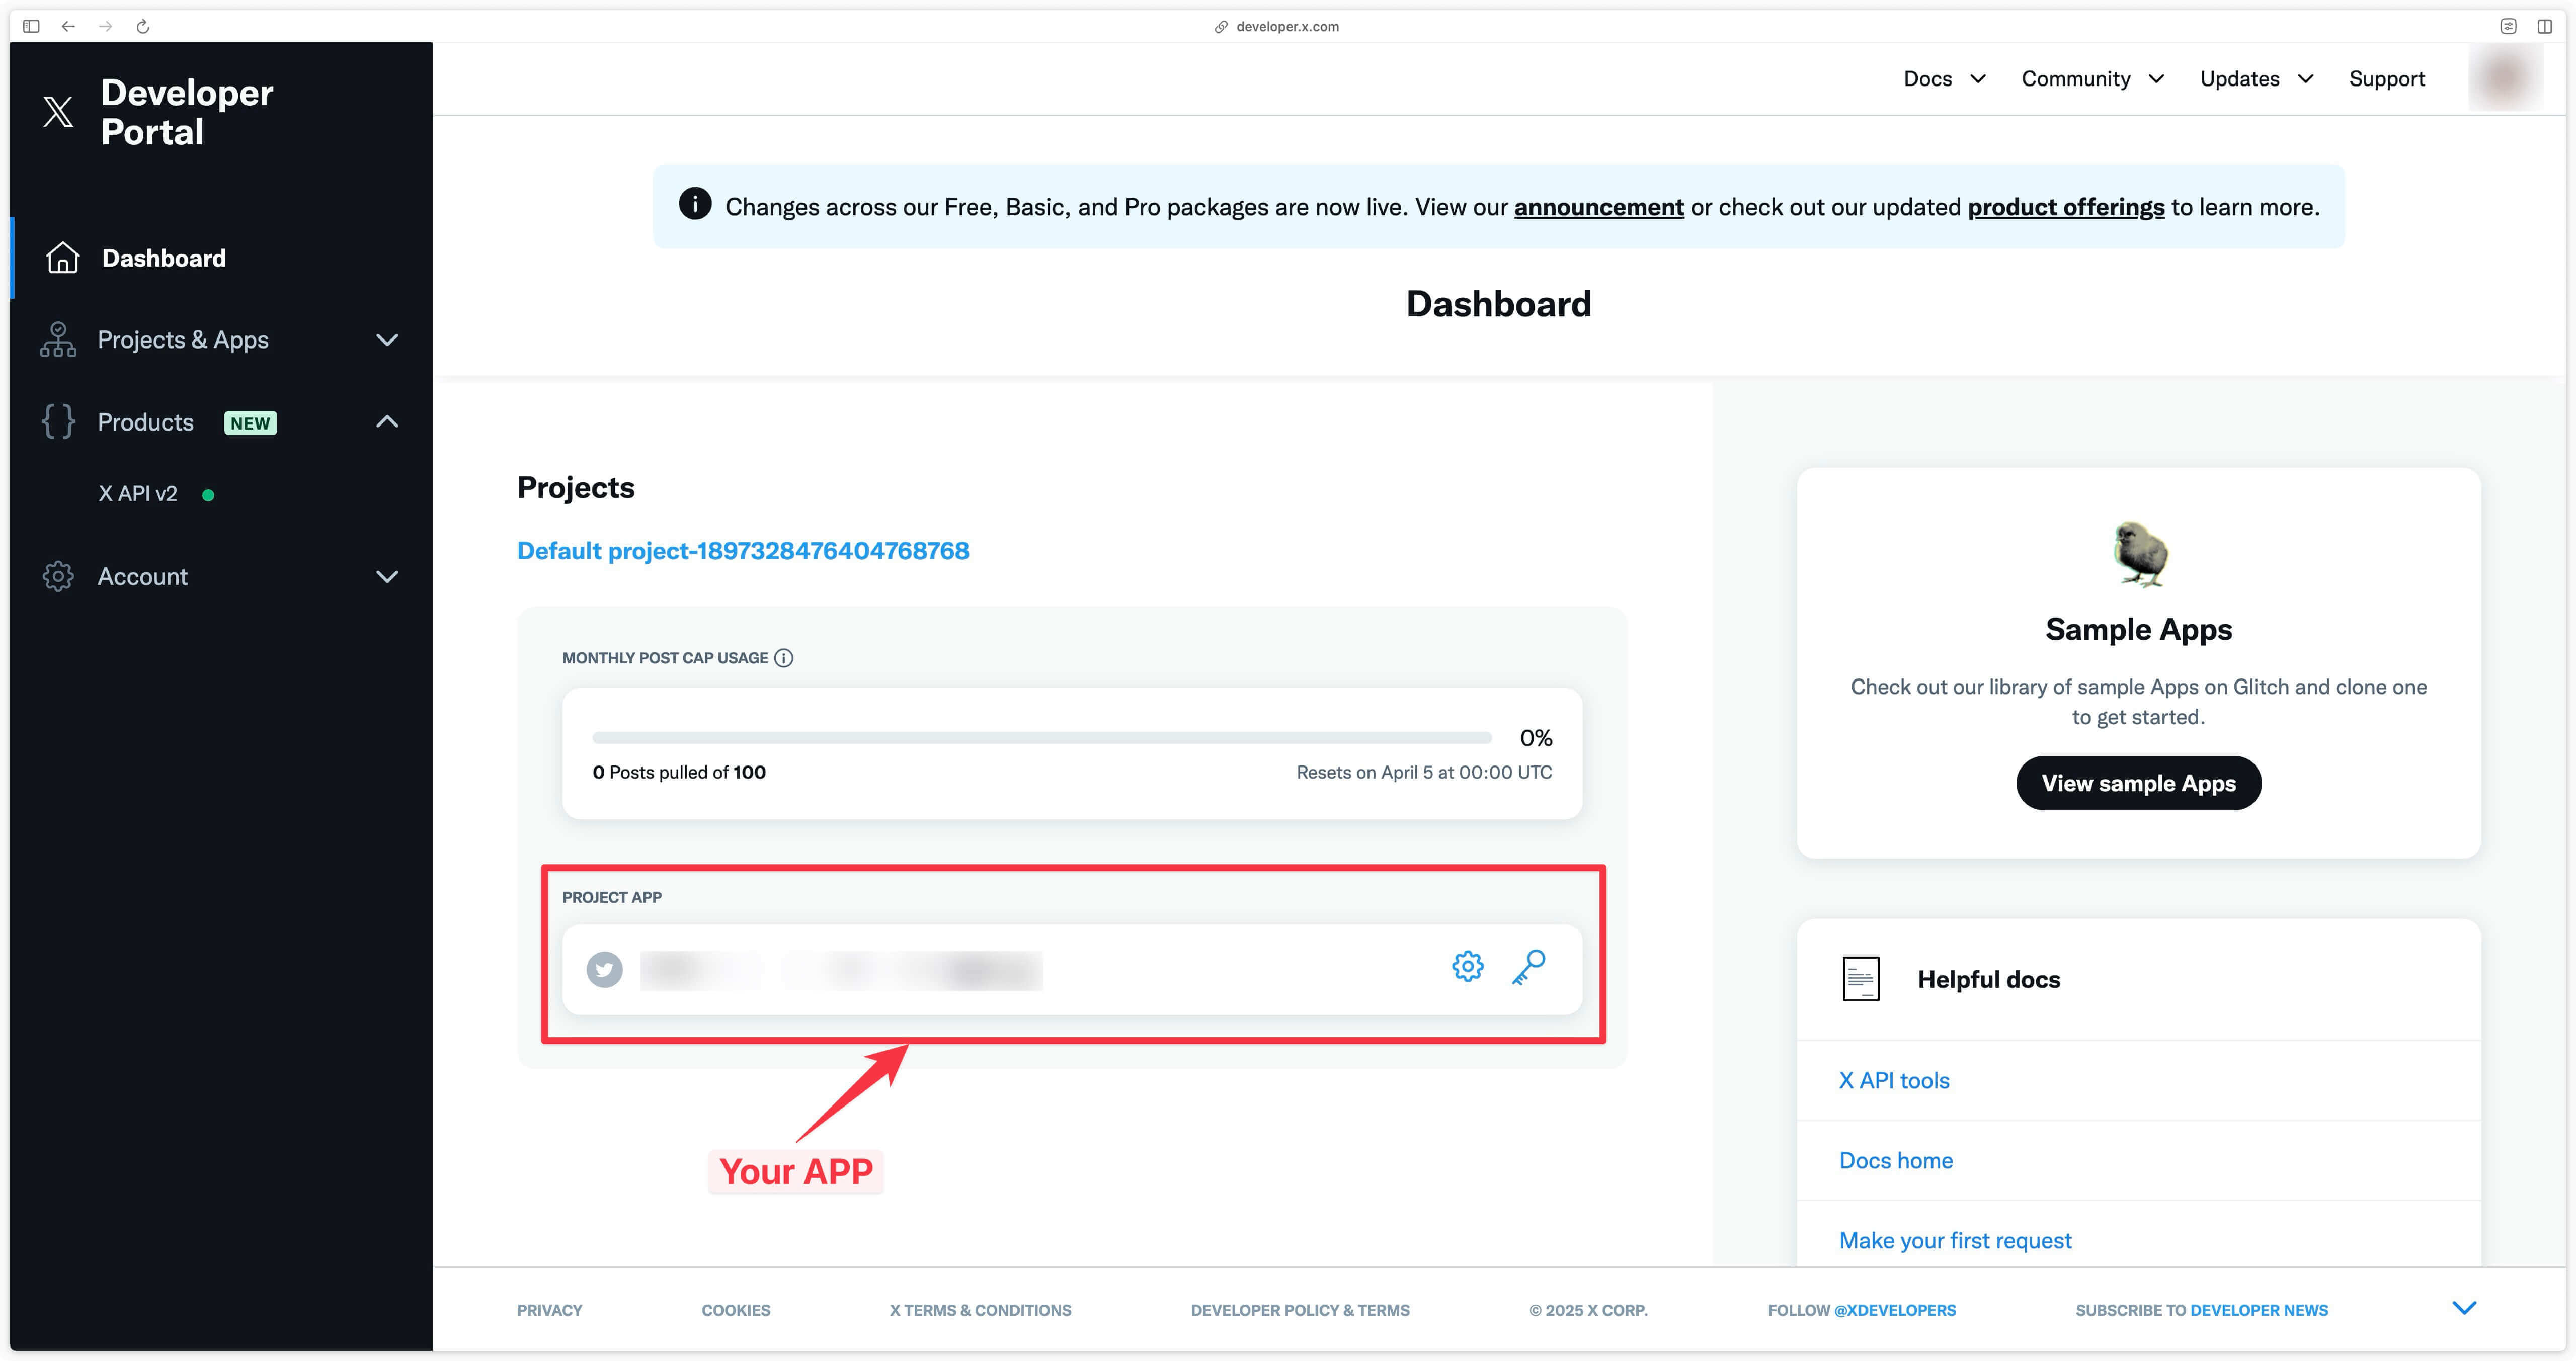The height and width of the screenshot is (1361, 2576).
Task: Click the '0 Posts pulled of 100' text
Action: click(x=679, y=772)
